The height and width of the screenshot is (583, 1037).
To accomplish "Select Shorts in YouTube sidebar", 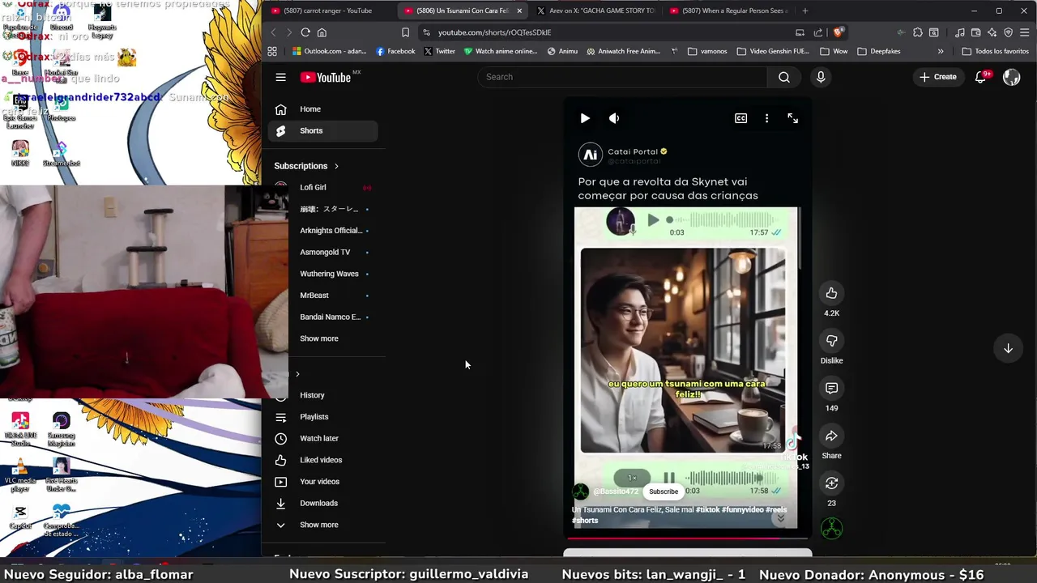I will pos(322,130).
